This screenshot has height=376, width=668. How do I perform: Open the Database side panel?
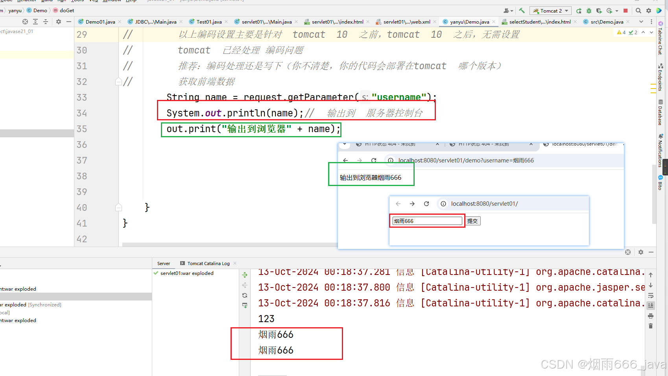661,112
